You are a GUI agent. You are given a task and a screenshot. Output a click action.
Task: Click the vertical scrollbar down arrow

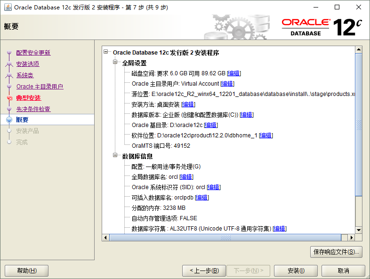tap(359, 230)
